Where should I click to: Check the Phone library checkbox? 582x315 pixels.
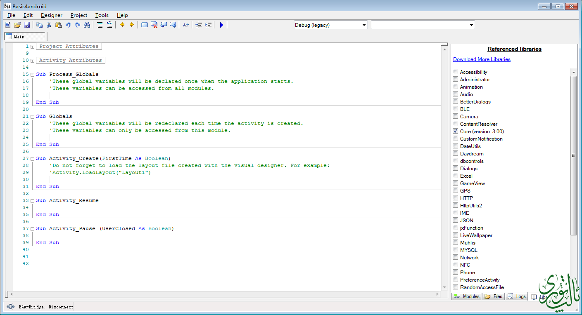click(456, 272)
